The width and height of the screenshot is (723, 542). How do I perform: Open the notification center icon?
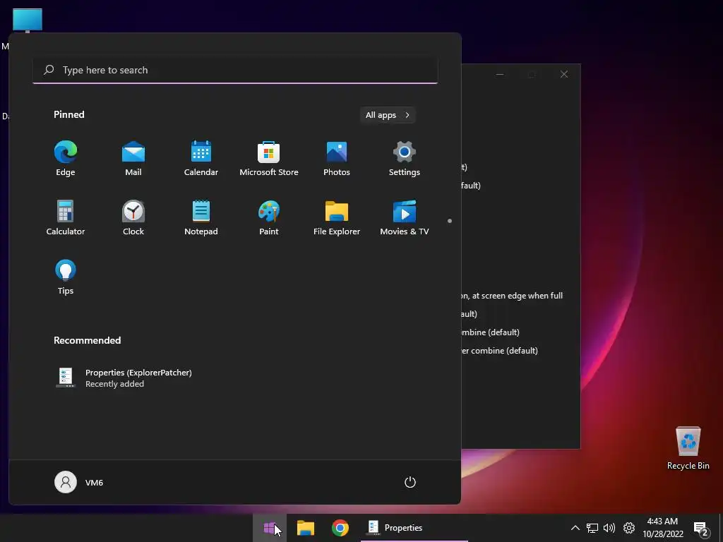[701, 529]
